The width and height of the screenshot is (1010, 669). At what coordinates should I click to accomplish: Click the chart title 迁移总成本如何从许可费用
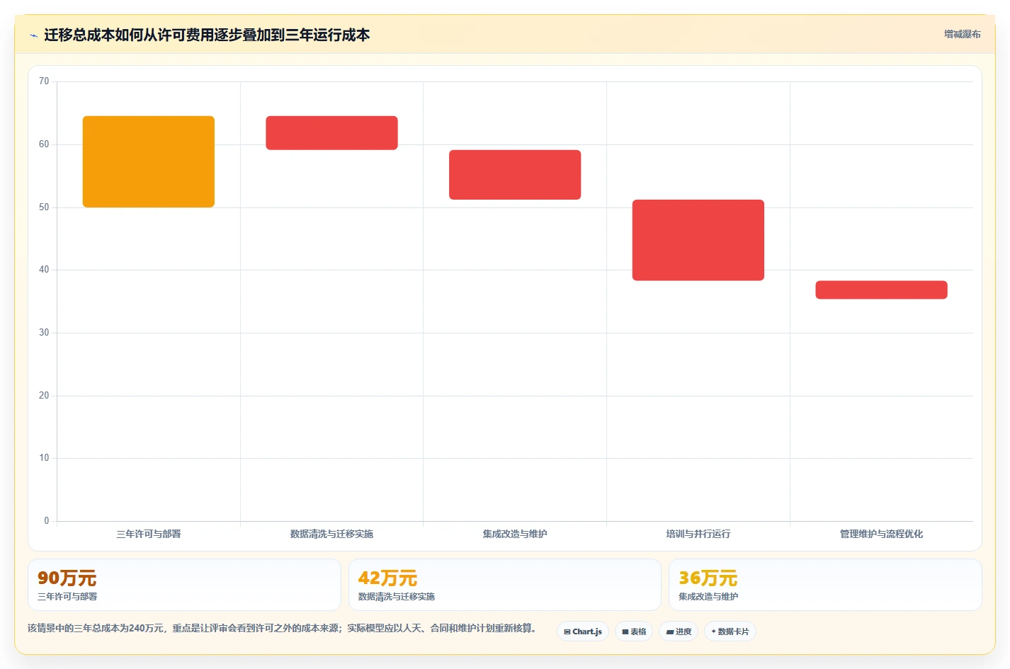tap(207, 35)
